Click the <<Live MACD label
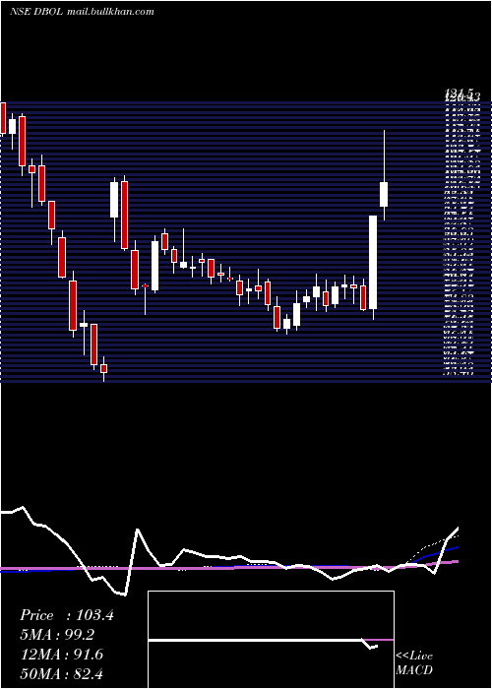 click(x=414, y=662)
